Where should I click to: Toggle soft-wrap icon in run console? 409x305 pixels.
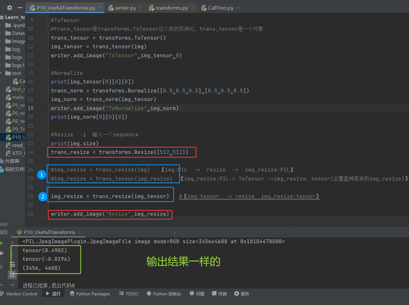point(12,265)
